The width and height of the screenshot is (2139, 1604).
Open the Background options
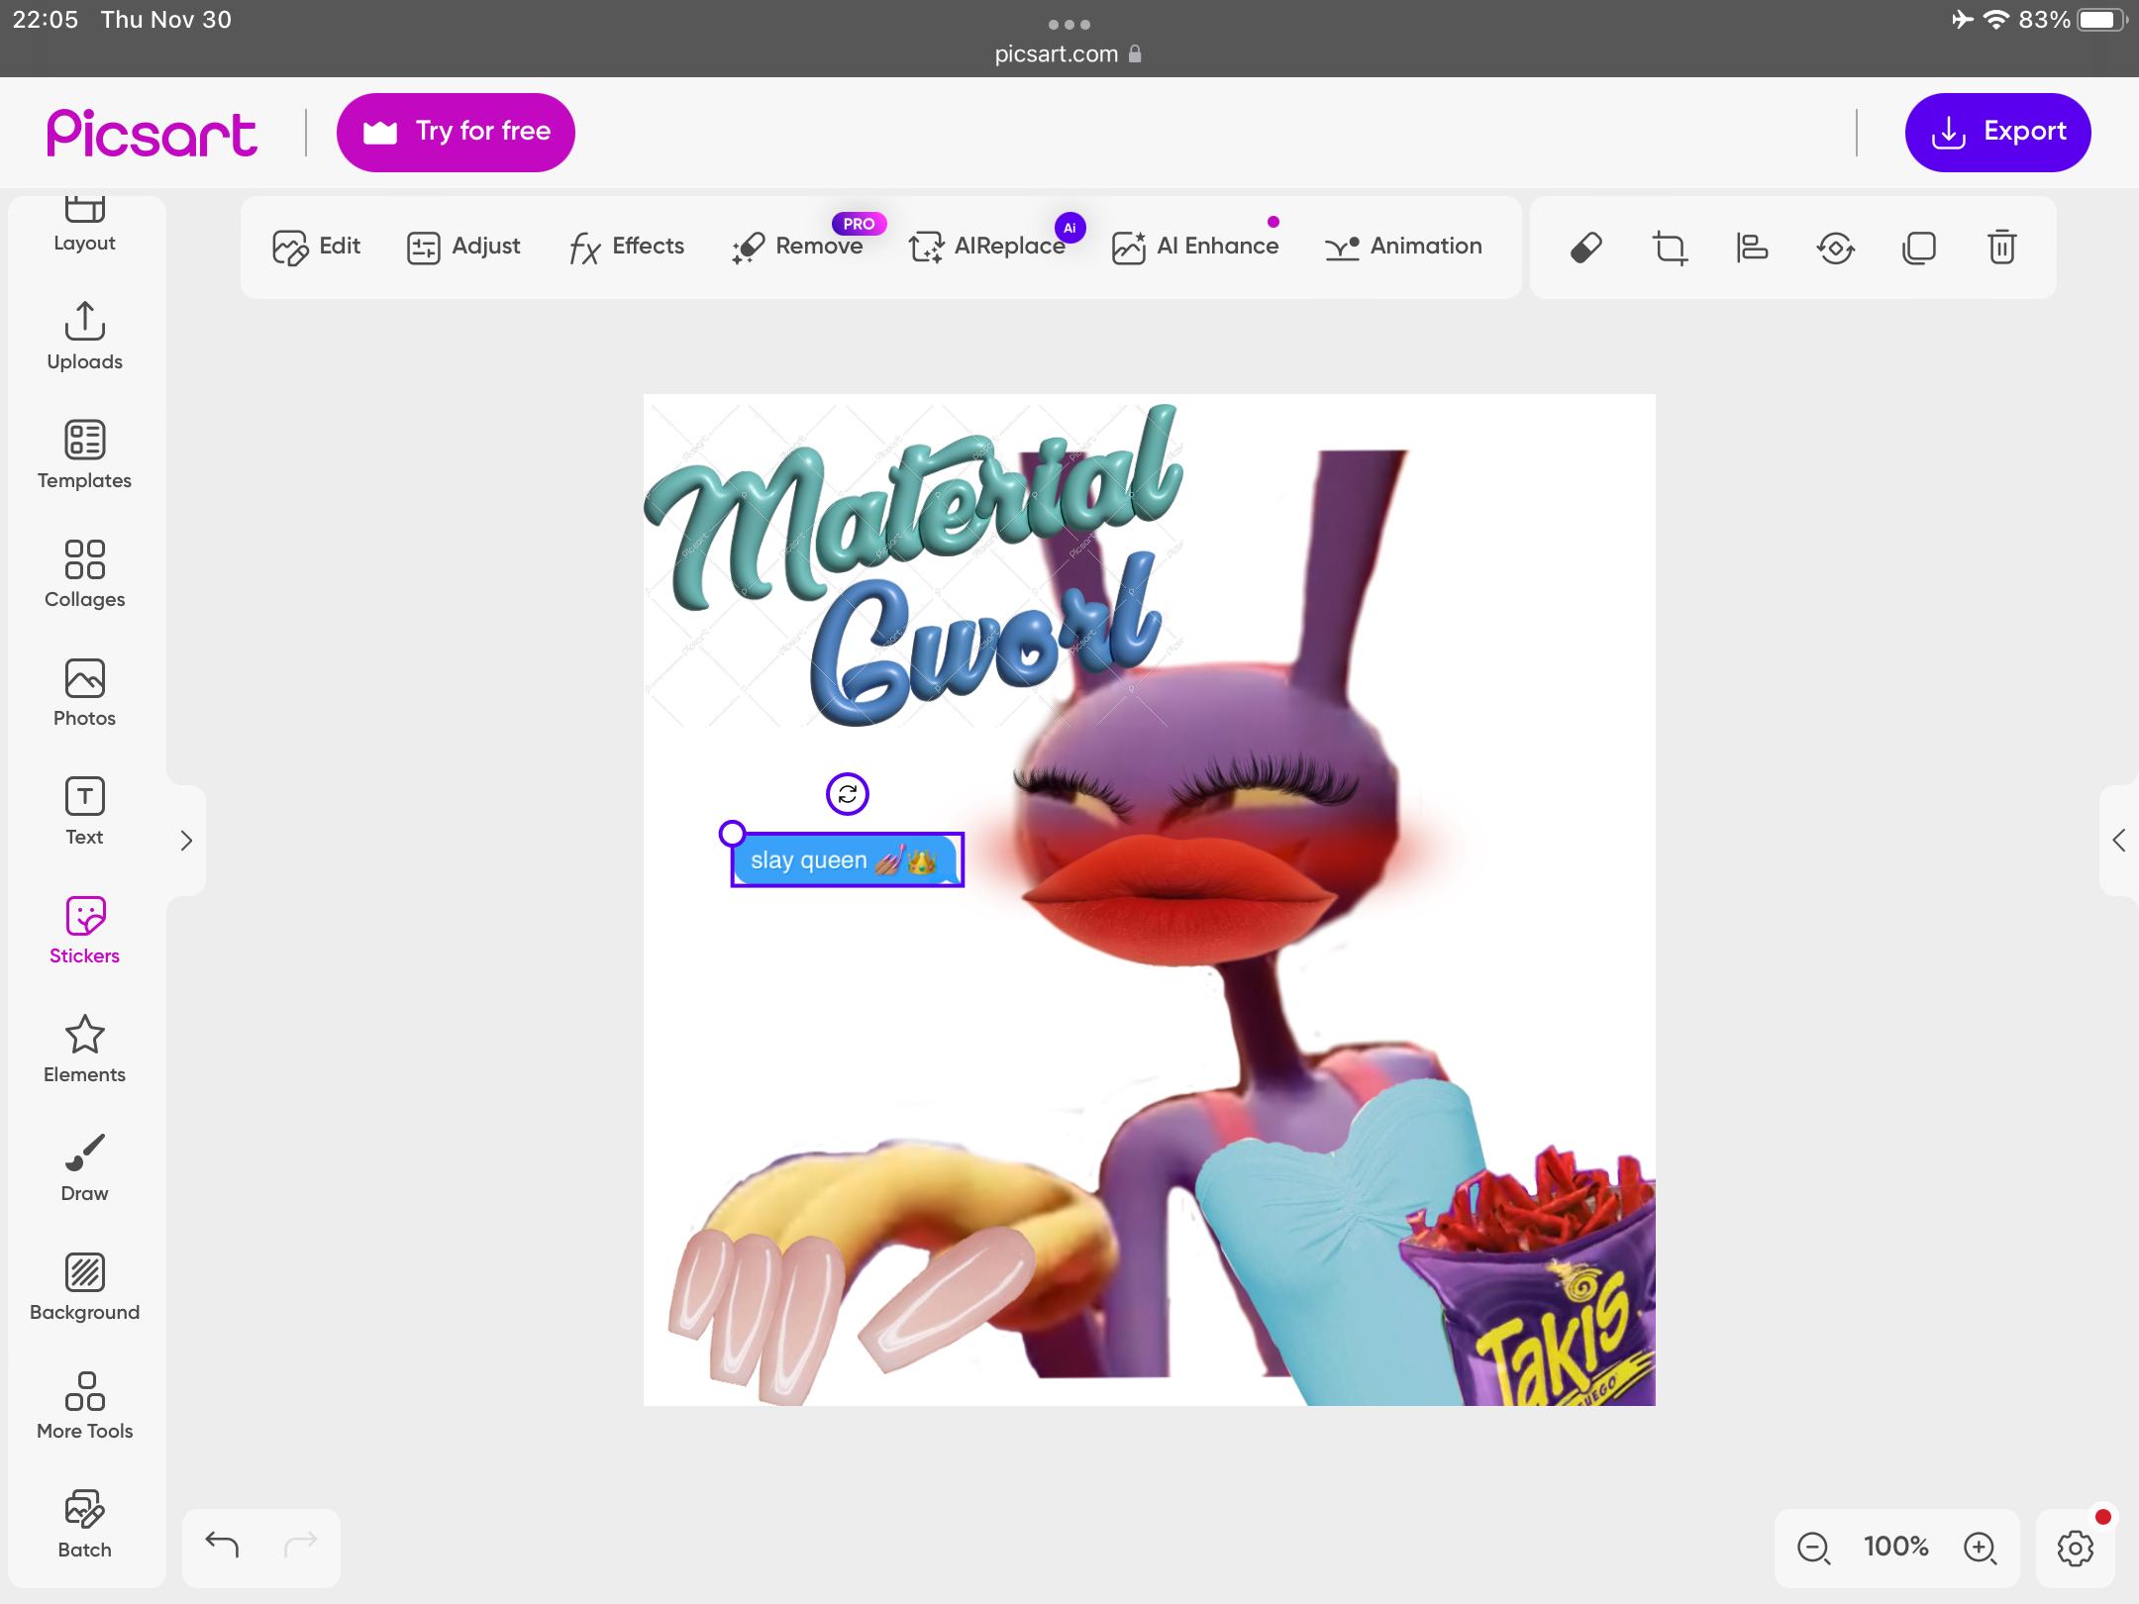(84, 1287)
